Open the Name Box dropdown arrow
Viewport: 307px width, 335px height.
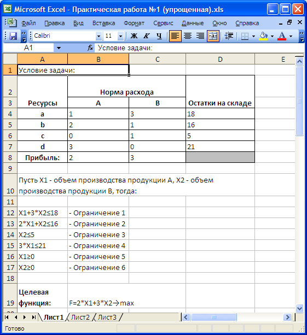(x=59, y=48)
